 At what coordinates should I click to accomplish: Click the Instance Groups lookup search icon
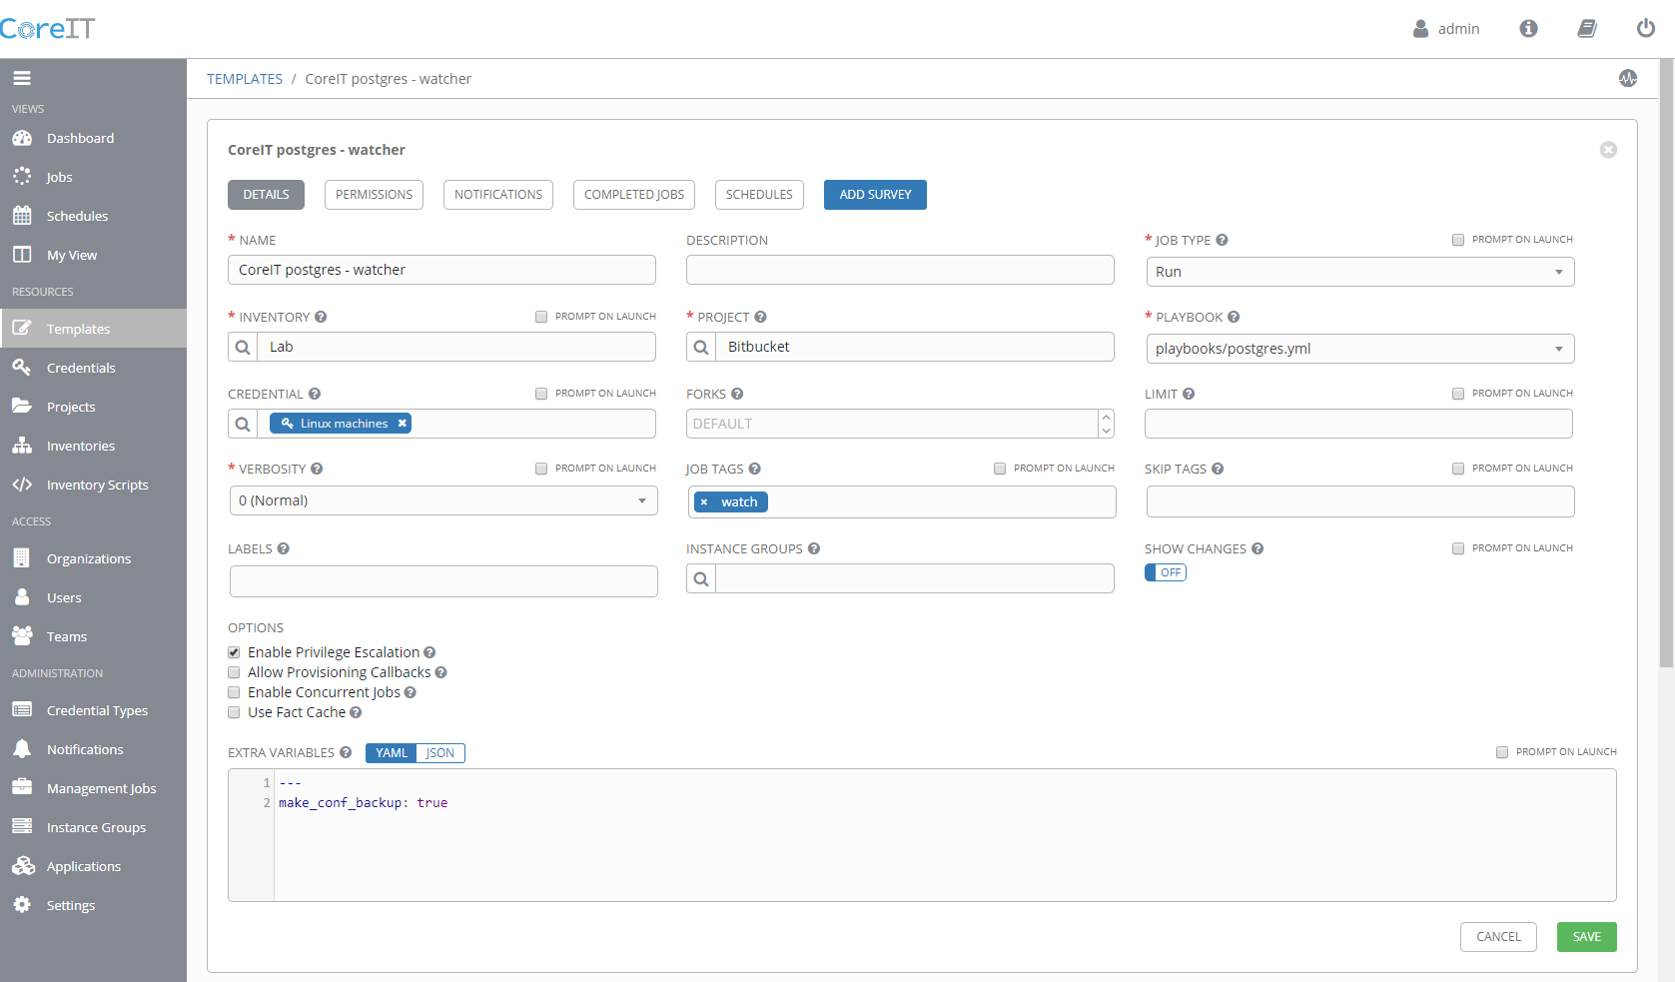point(701,578)
